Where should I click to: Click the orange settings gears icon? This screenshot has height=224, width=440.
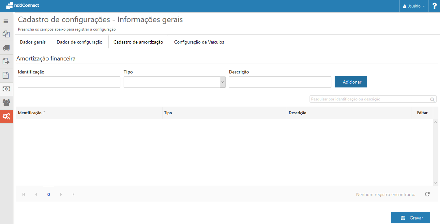[x=6, y=116]
